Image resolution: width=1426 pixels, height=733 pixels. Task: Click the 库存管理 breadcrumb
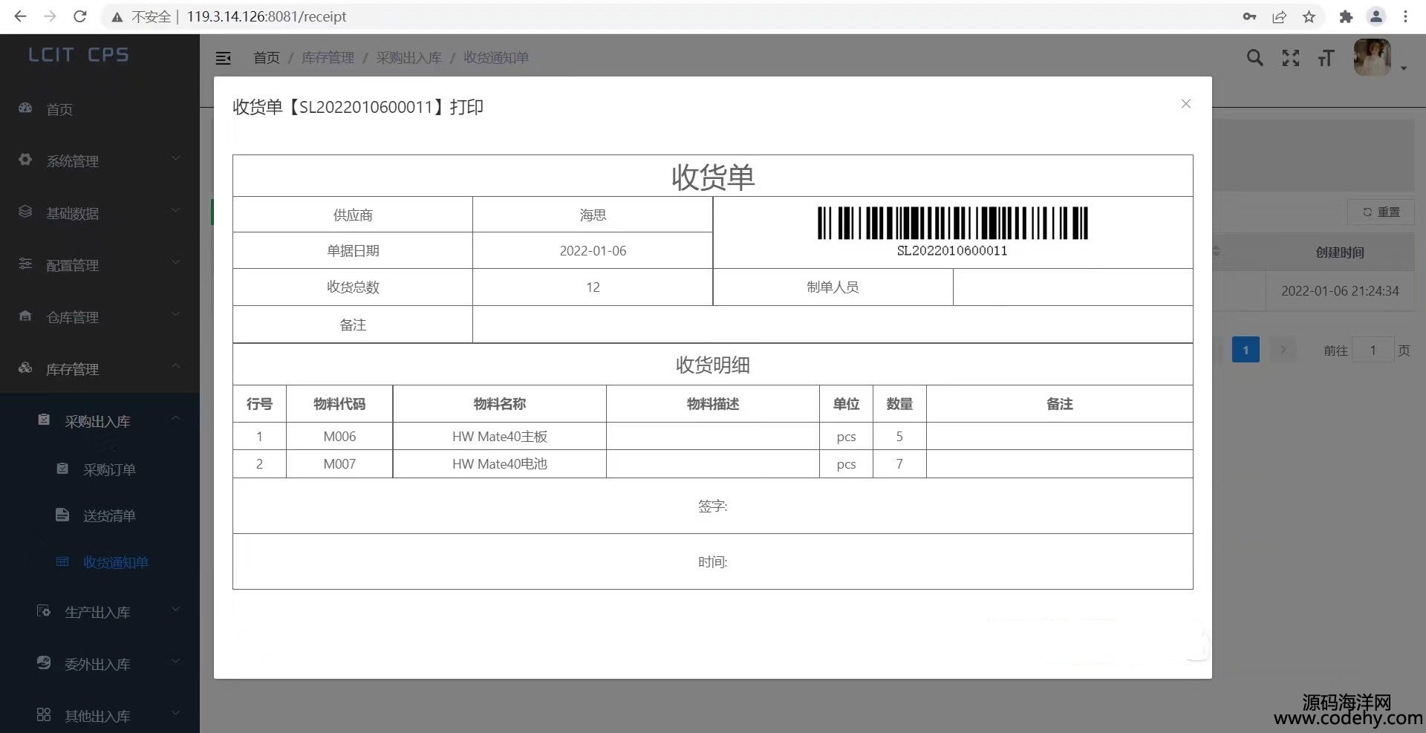pos(328,58)
